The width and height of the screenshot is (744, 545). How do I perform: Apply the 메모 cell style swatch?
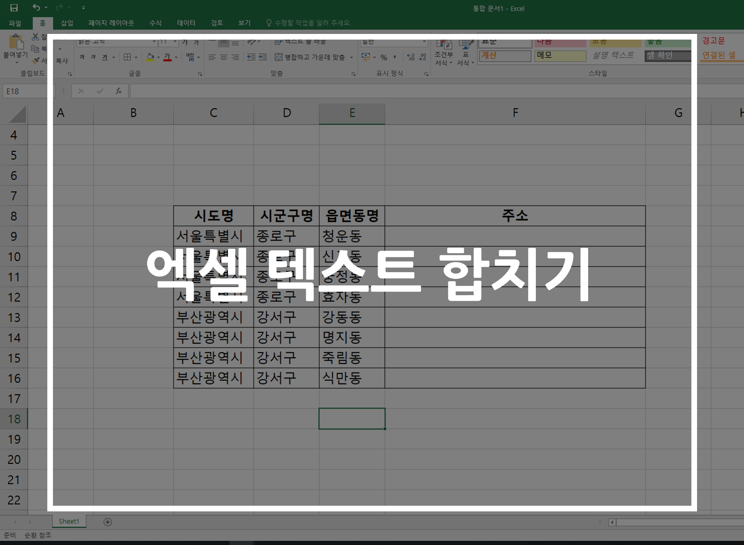pos(560,55)
